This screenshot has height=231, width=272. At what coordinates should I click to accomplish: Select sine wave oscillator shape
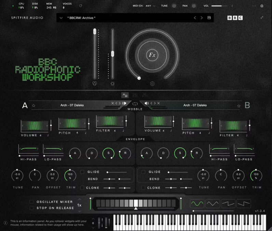(197, 204)
